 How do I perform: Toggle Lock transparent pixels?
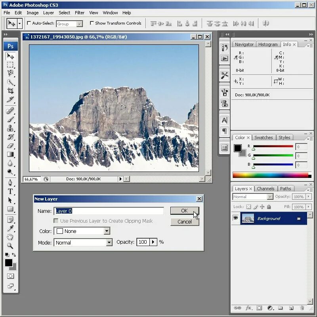click(249, 206)
